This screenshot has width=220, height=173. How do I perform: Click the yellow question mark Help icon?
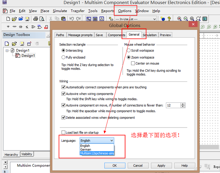(x=169, y=19)
